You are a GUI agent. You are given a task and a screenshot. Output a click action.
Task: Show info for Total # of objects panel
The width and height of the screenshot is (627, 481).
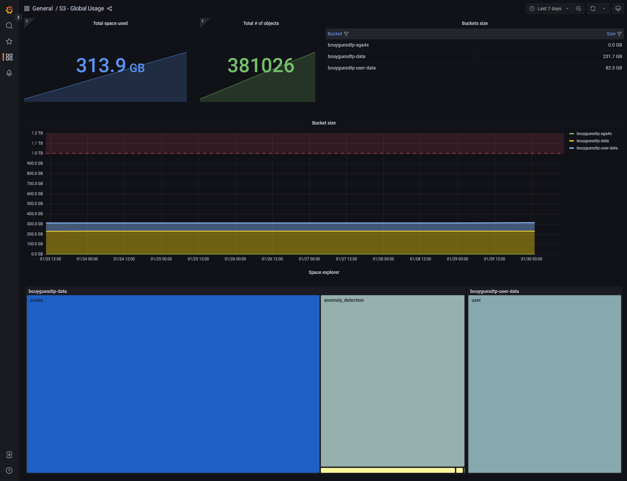tap(203, 21)
